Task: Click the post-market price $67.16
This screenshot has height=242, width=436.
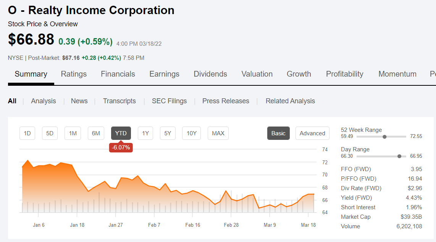Action: coord(71,58)
